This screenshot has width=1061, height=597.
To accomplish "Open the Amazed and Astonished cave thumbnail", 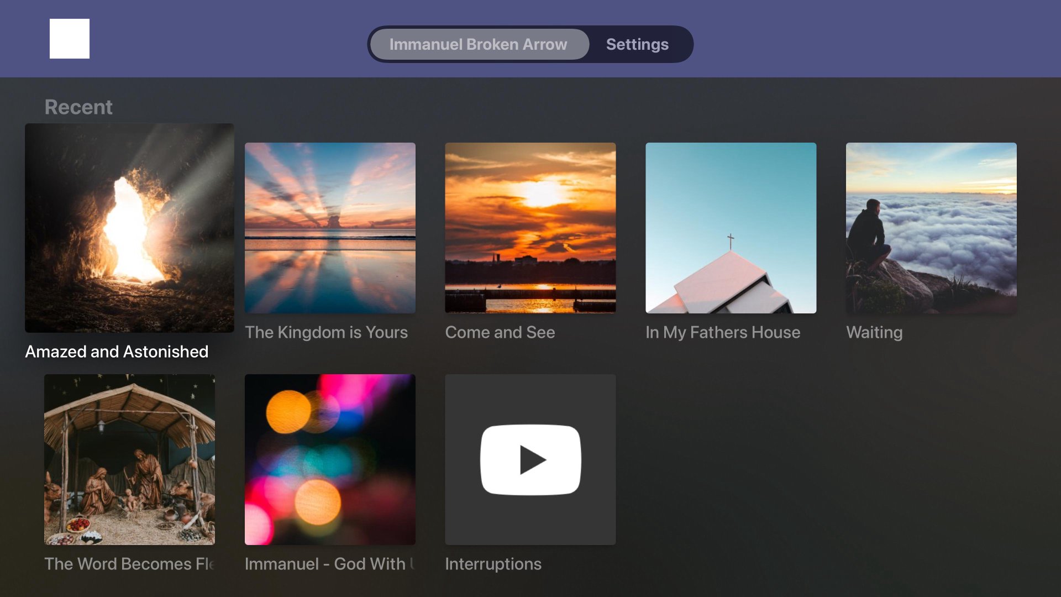I will click(x=129, y=228).
